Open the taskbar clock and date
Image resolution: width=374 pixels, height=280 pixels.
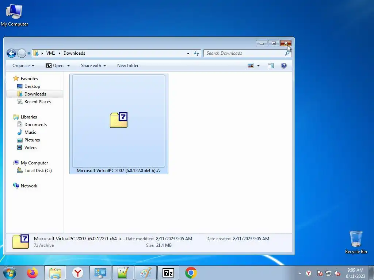point(355,273)
